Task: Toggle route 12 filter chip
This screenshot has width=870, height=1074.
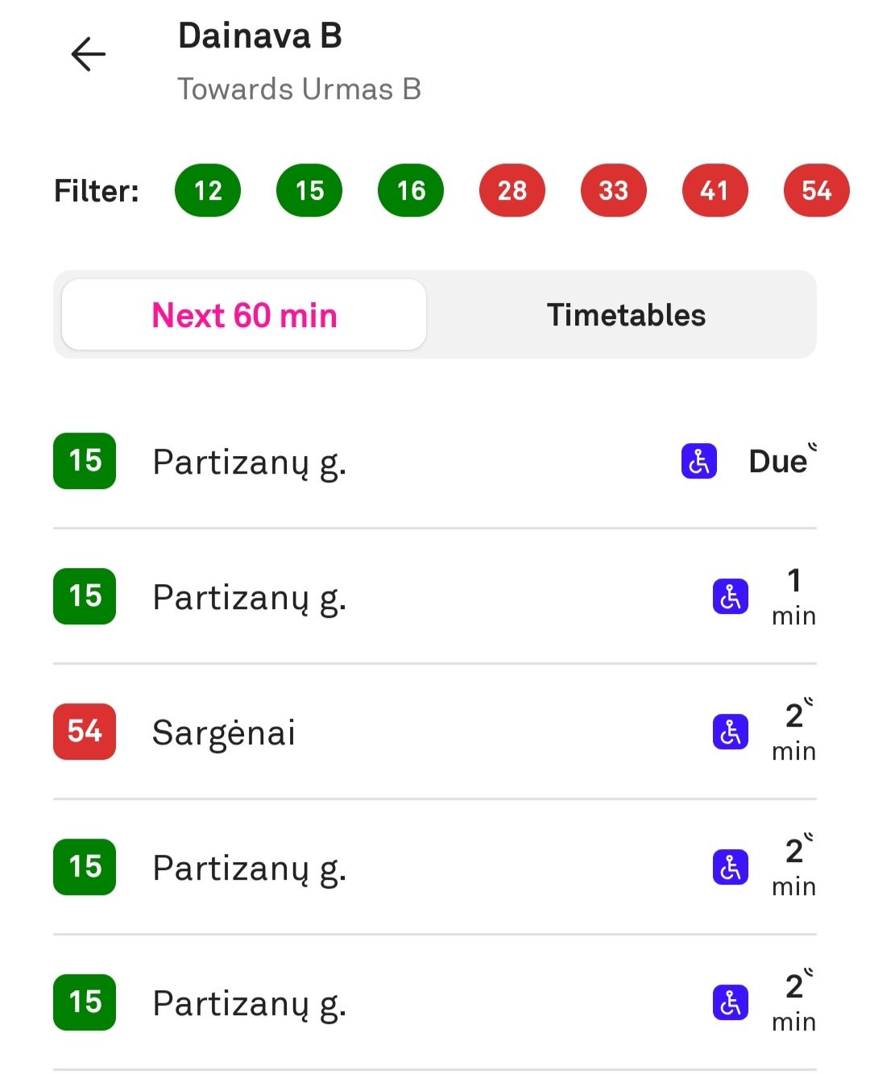Action: pos(208,191)
